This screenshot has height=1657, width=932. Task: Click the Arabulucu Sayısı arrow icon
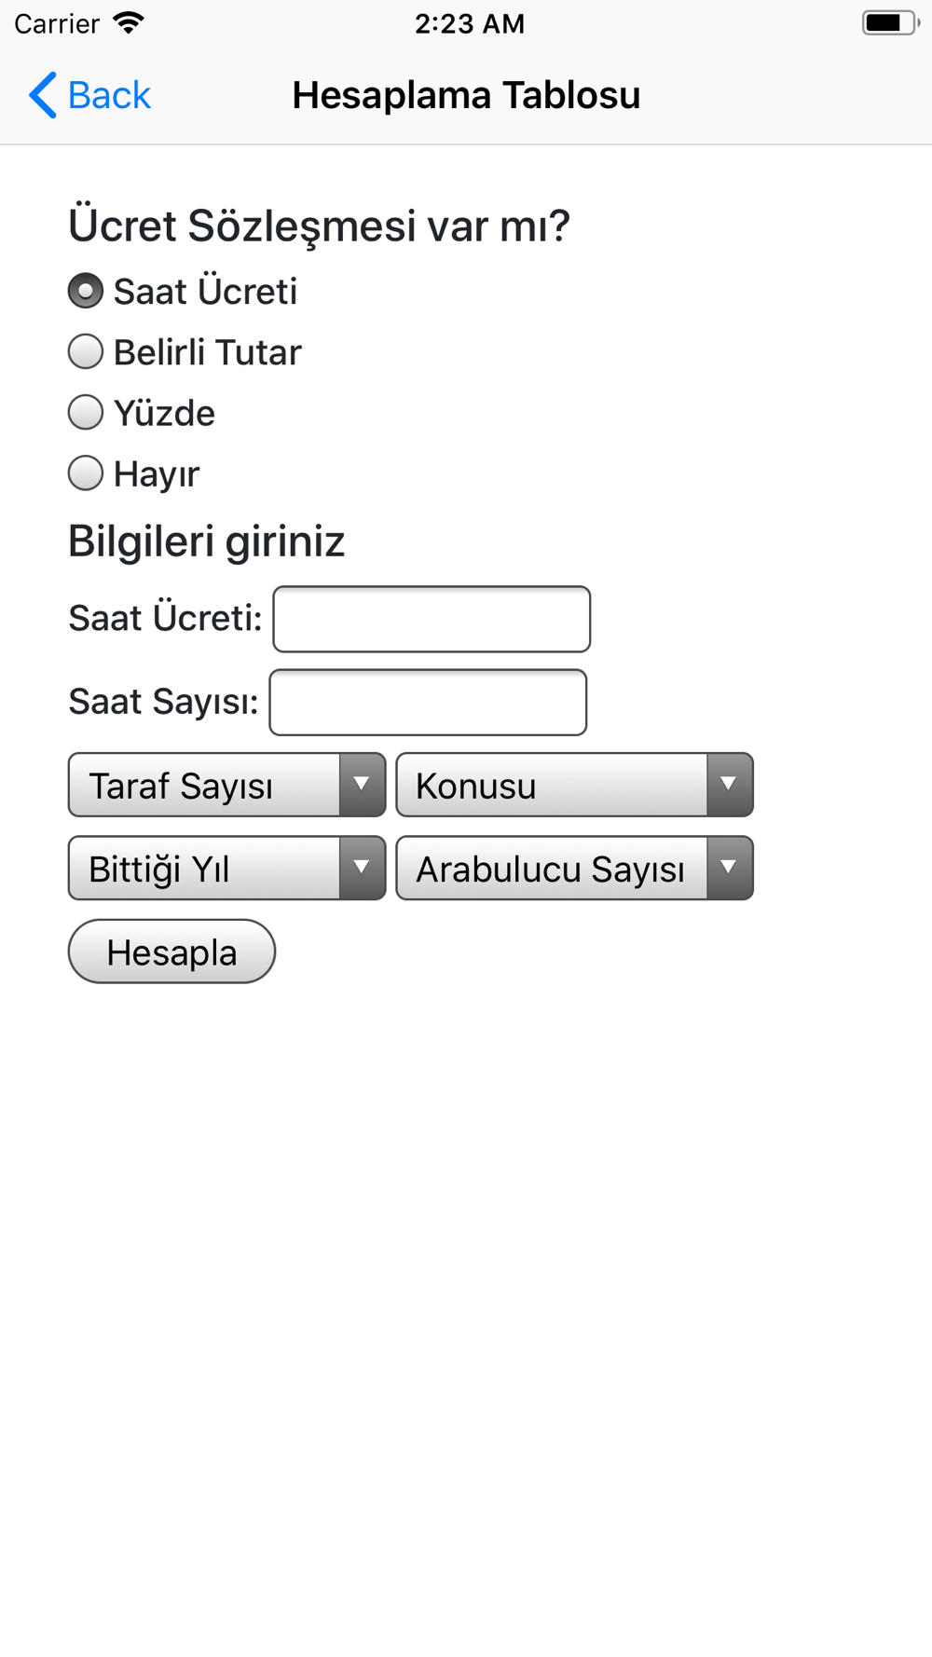(729, 868)
